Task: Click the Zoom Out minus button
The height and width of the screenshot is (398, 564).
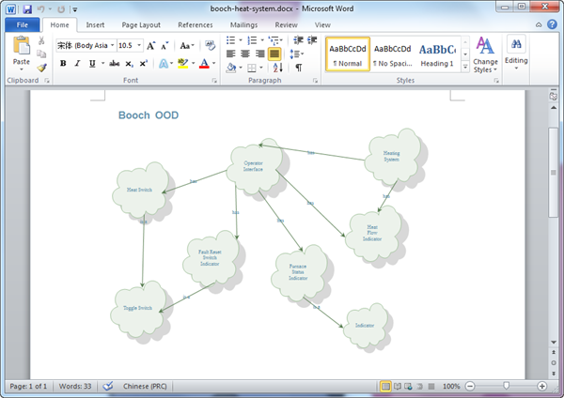Action: click(470, 386)
